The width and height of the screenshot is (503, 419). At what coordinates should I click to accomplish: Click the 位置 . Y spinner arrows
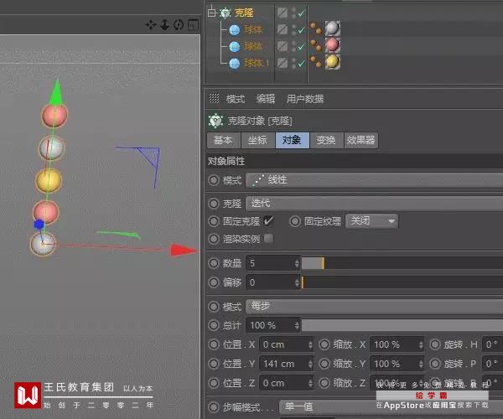click(310, 364)
